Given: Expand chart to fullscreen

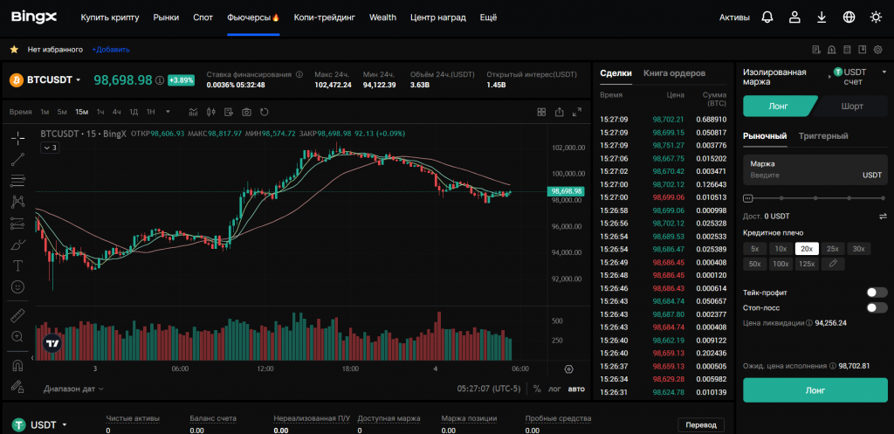Looking at the screenshot, I should coord(577,112).
